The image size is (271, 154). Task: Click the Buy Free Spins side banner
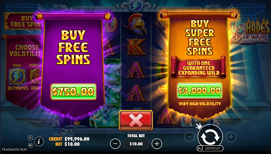(x=24, y=21)
